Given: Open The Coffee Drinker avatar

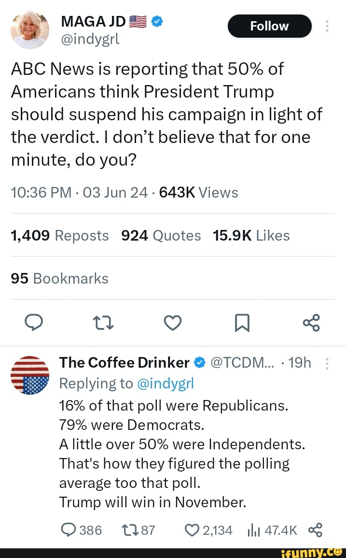Looking at the screenshot, I should tap(30, 375).
